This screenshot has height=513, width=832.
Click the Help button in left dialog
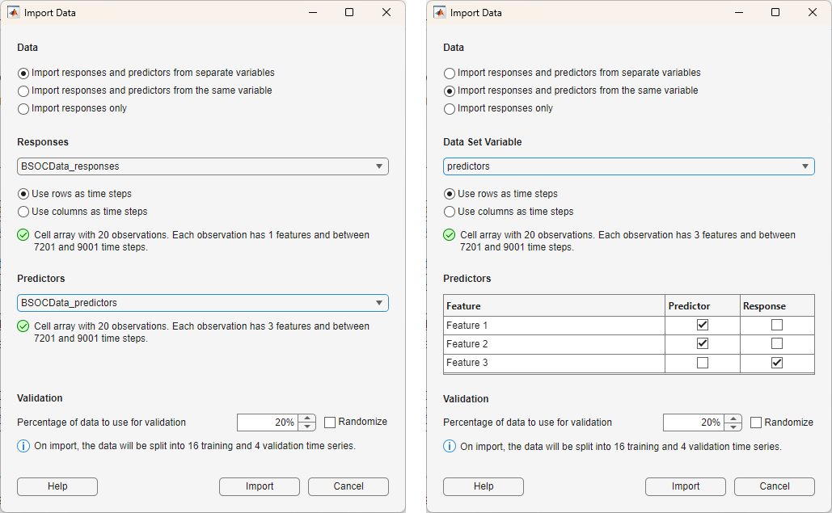pos(57,486)
